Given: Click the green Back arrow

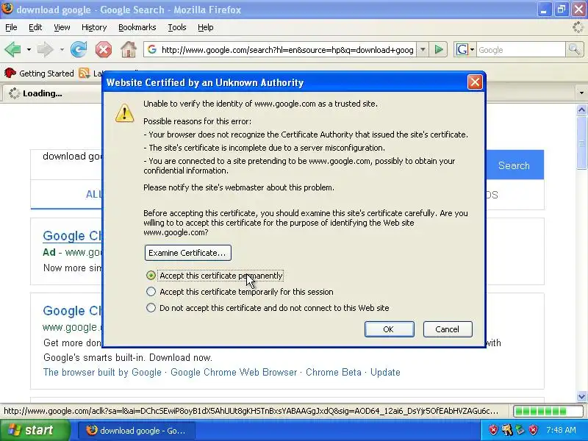Looking at the screenshot, I should [x=12, y=49].
